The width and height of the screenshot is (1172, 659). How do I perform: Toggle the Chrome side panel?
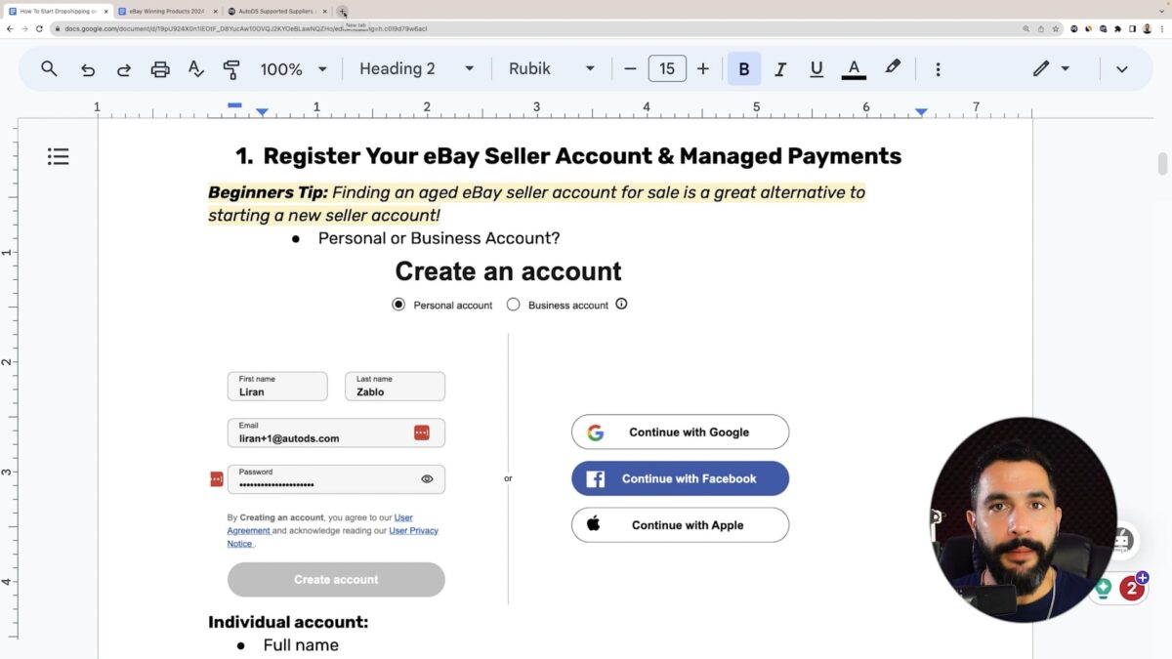tap(1132, 29)
